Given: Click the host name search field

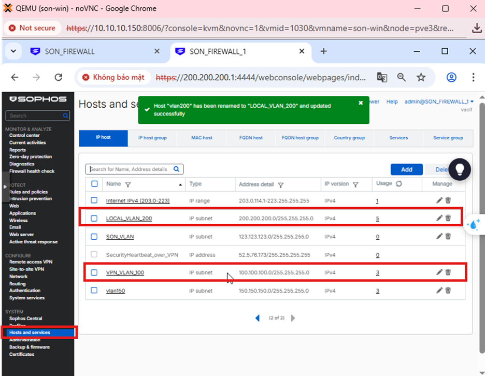Looking at the screenshot, I should coord(131,169).
